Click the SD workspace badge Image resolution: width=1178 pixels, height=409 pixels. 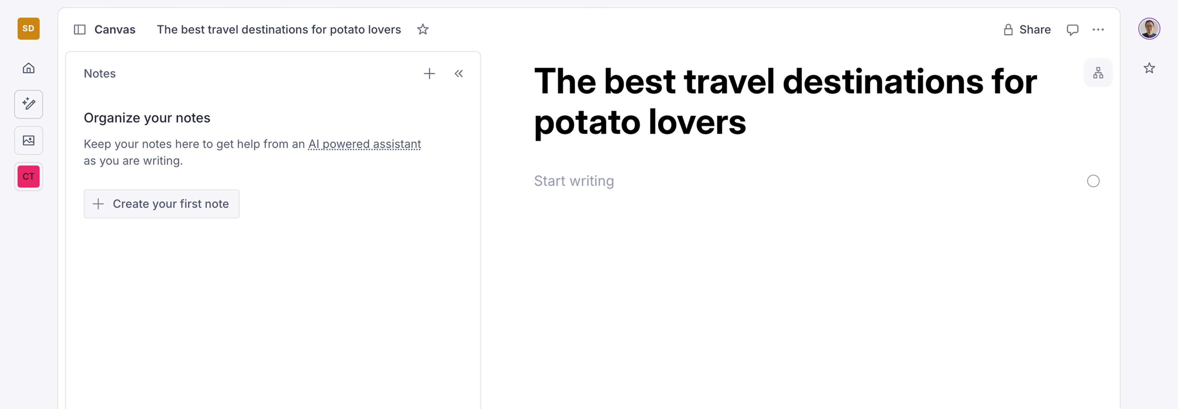tap(28, 29)
